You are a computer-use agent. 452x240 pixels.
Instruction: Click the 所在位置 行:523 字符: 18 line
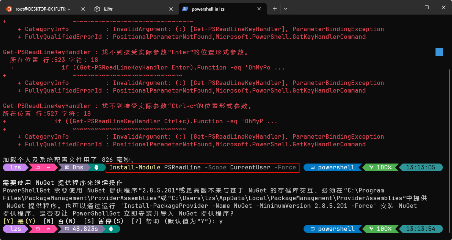[54, 60]
